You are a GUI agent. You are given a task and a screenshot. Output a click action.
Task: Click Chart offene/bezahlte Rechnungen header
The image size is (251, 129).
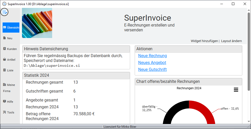[188, 82]
